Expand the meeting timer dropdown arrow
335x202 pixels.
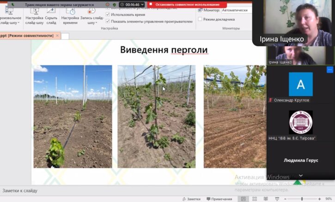[142, 5]
